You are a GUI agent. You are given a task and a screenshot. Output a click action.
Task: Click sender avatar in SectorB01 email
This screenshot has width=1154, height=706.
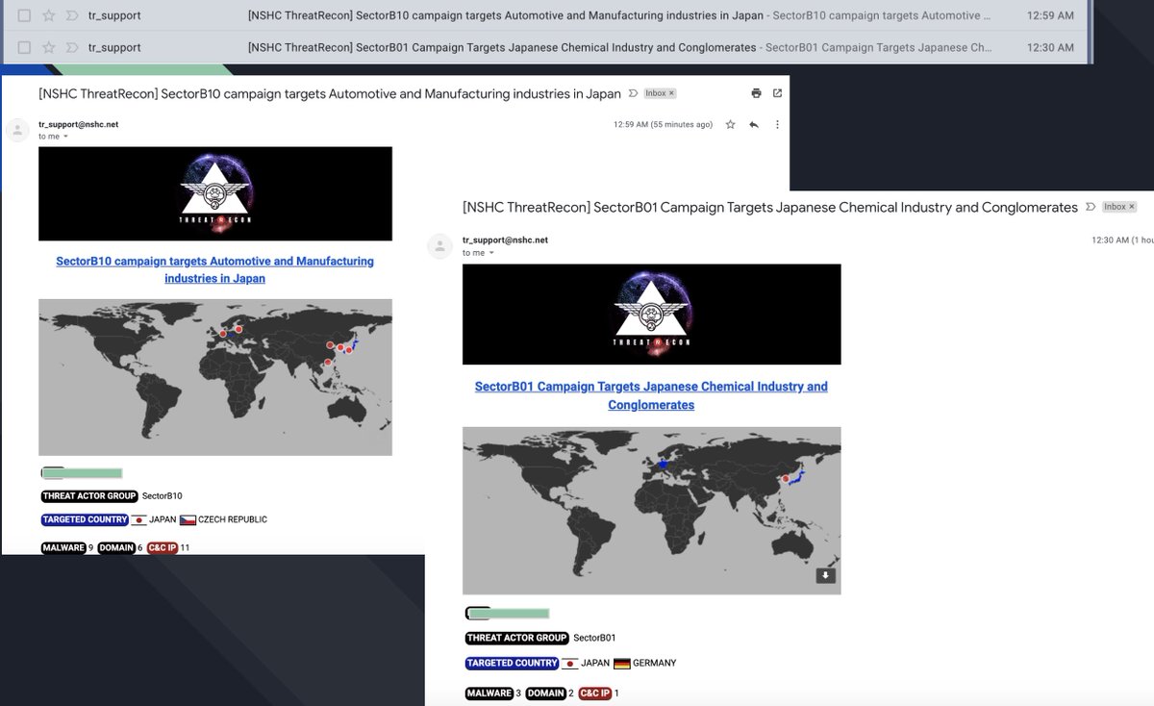click(439, 245)
